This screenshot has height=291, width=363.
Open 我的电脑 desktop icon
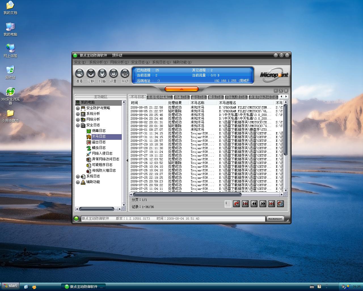[x=10, y=29]
